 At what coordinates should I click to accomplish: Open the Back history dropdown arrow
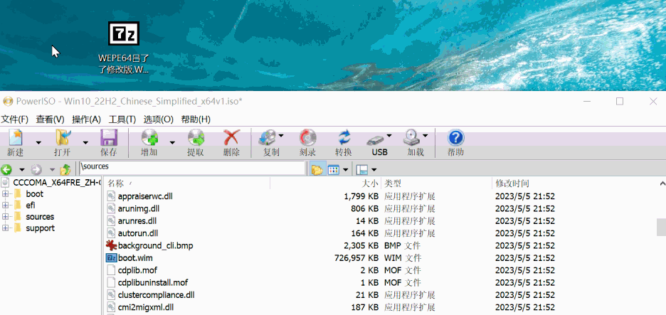pyautogui.click(x=21, y=170)
